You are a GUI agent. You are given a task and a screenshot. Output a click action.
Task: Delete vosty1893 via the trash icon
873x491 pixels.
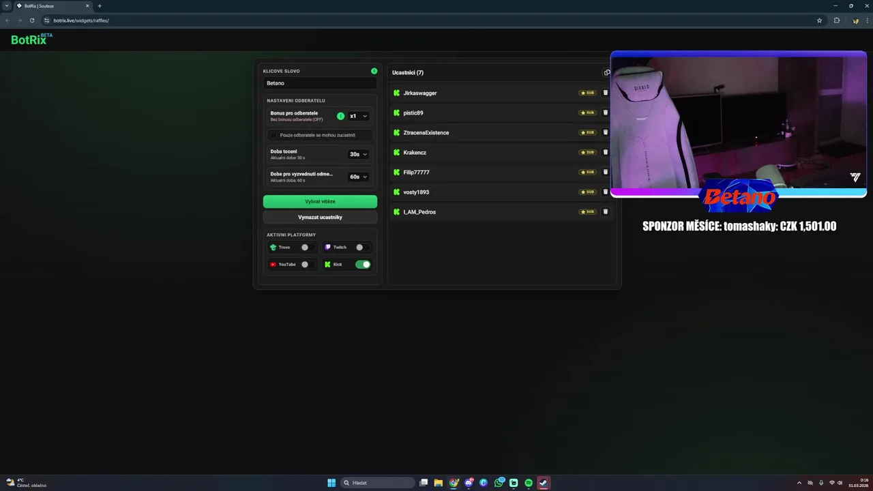(605, 192)
